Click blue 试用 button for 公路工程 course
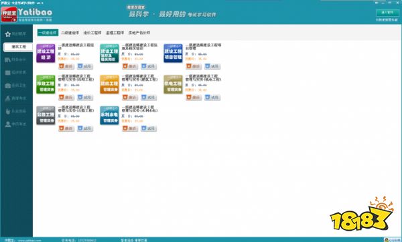 pos(85,128)
